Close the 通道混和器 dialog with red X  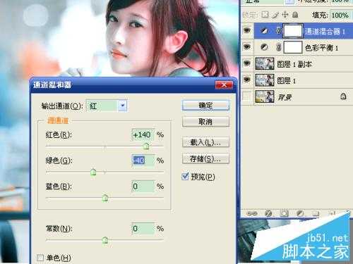click(x=224, y=85)
